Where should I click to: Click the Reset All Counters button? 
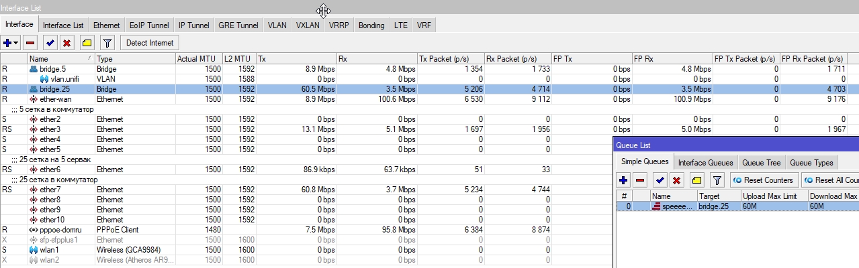830,180
